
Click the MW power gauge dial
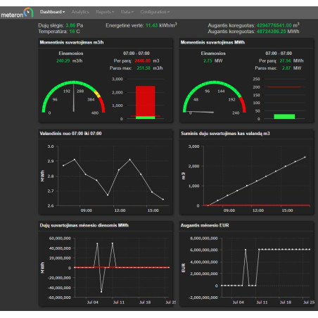pos(215,97)
